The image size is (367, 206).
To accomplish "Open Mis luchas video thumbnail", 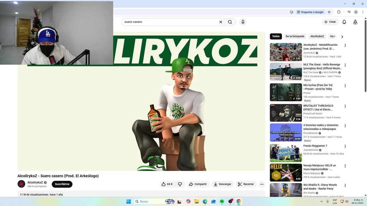I will 286,92.
